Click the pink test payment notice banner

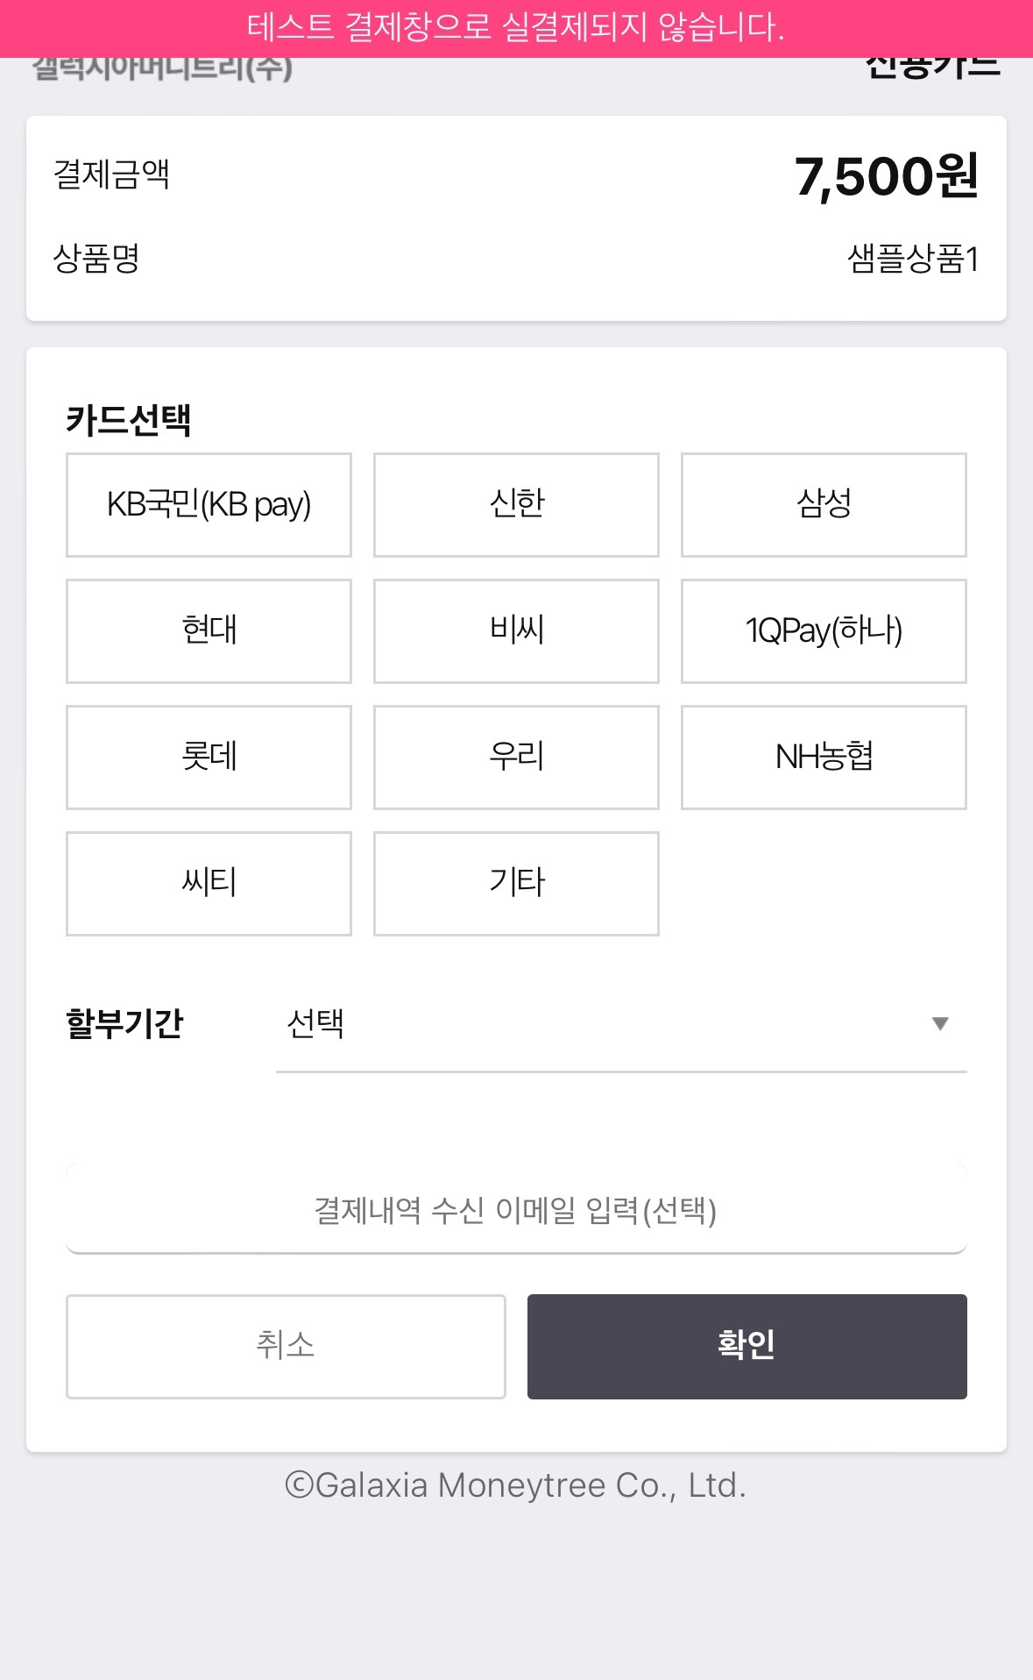point(516,28)
